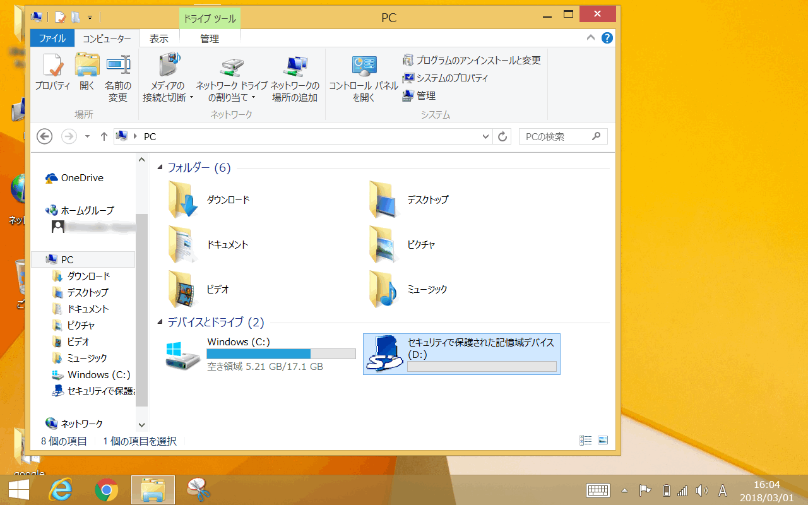Switch to the 表示 ribbon tab
This screenshot has width=808, height=505.
[159, 39]
